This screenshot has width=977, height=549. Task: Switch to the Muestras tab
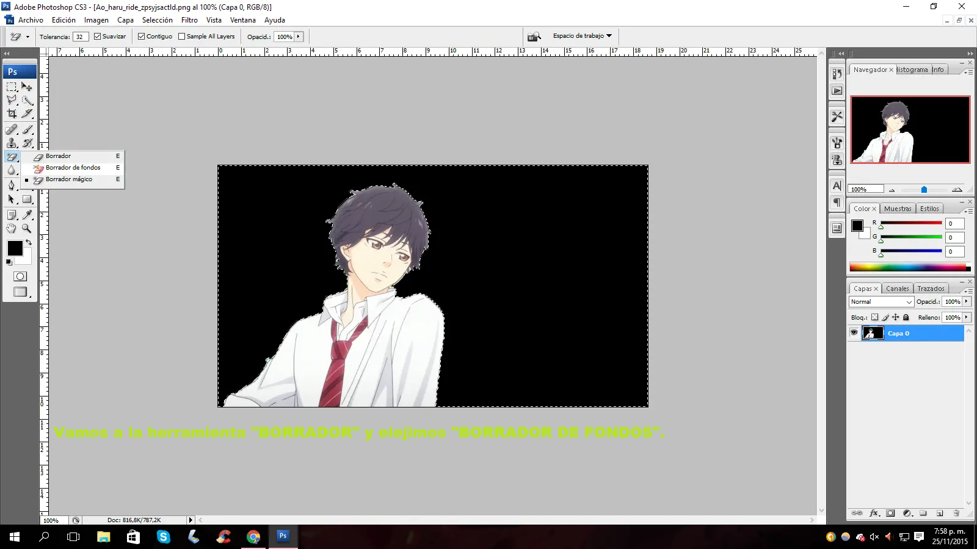(x=897, y=209)
